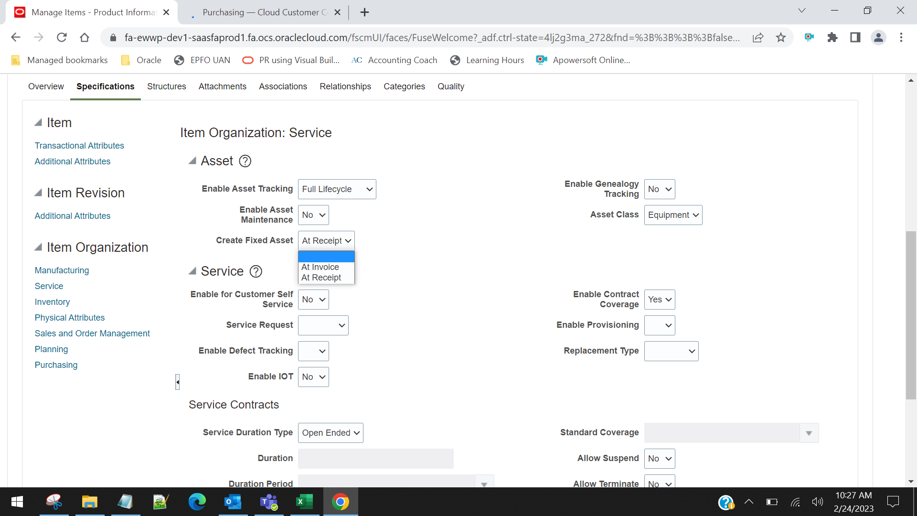Screen dimensions: 917x516
Task: Open the Service section help icon
Action: (x=256, y=271)
